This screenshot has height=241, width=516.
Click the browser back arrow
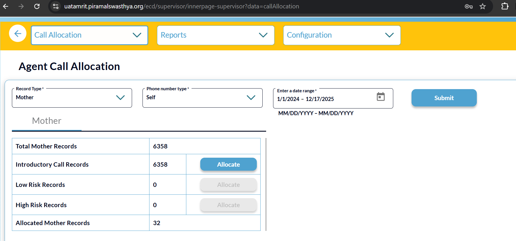pos(6,6)
